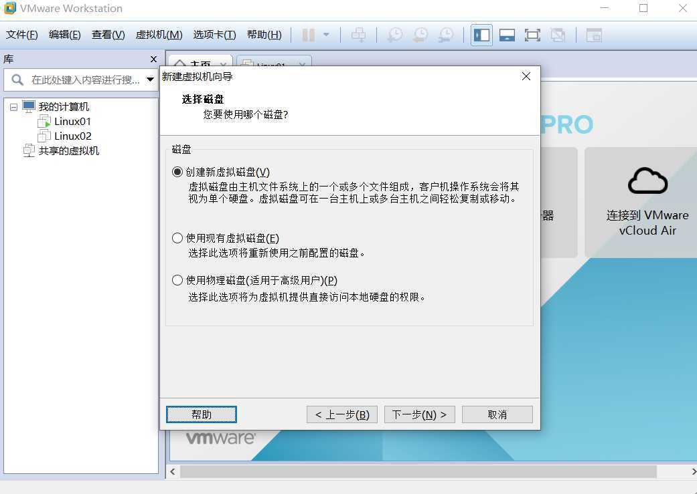Click the 取消 cancel button
697x494 pixels.
click(x=497, y=414)
